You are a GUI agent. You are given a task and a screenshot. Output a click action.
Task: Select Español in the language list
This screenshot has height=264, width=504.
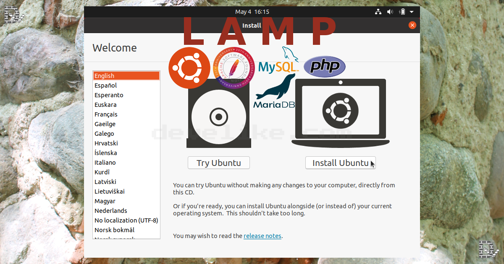126,85
